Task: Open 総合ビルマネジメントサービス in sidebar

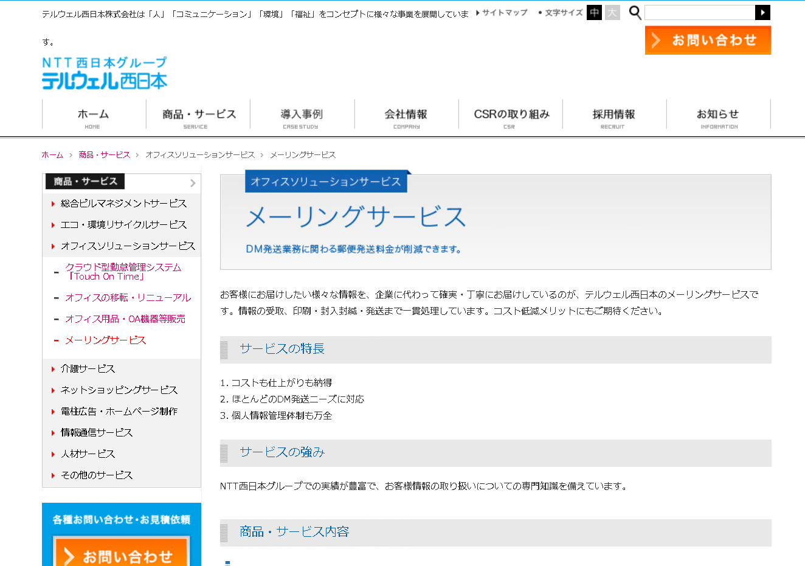Action: 123,204
